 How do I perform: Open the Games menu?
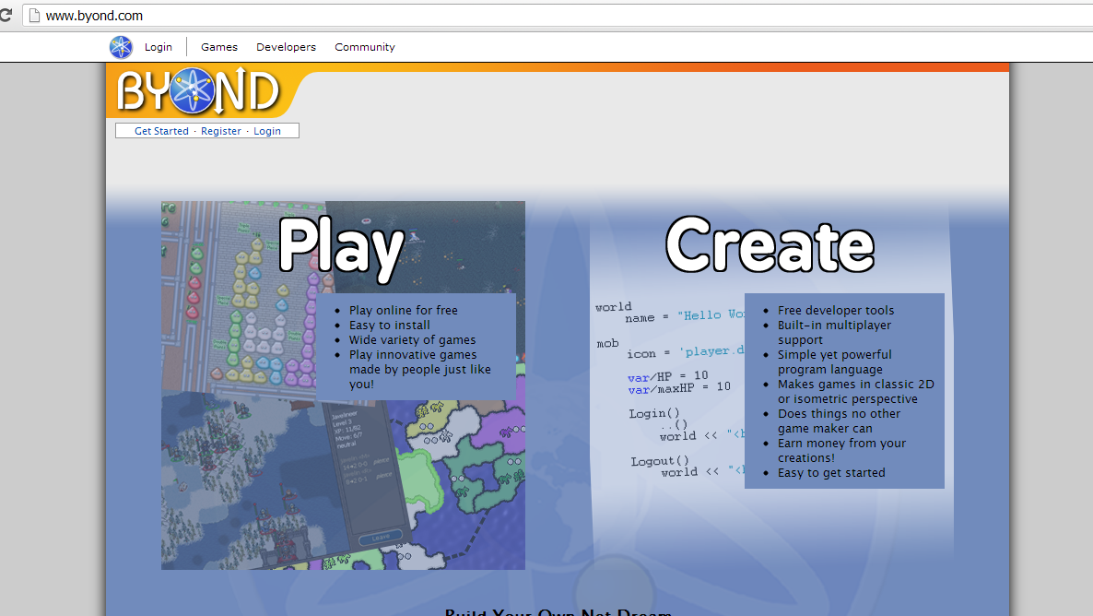tap(219, 47)
